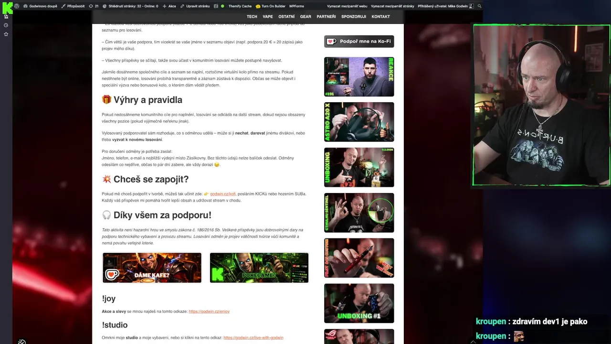This screenshot has height=344, width=611.
Task: Open the UNBOXING video thumbnail with bald man
Action: coord(359,167)
